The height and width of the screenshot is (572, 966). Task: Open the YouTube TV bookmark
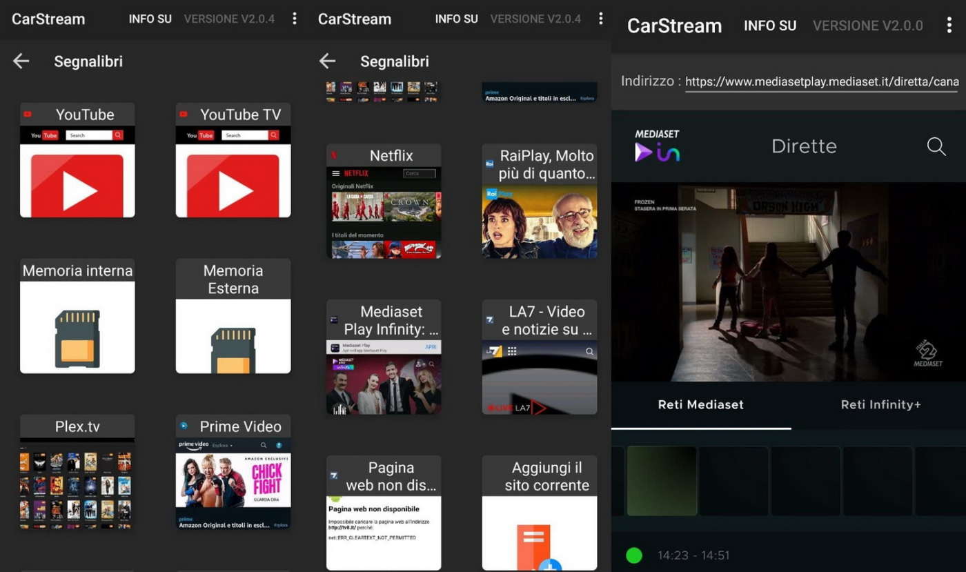pos(233,160)
